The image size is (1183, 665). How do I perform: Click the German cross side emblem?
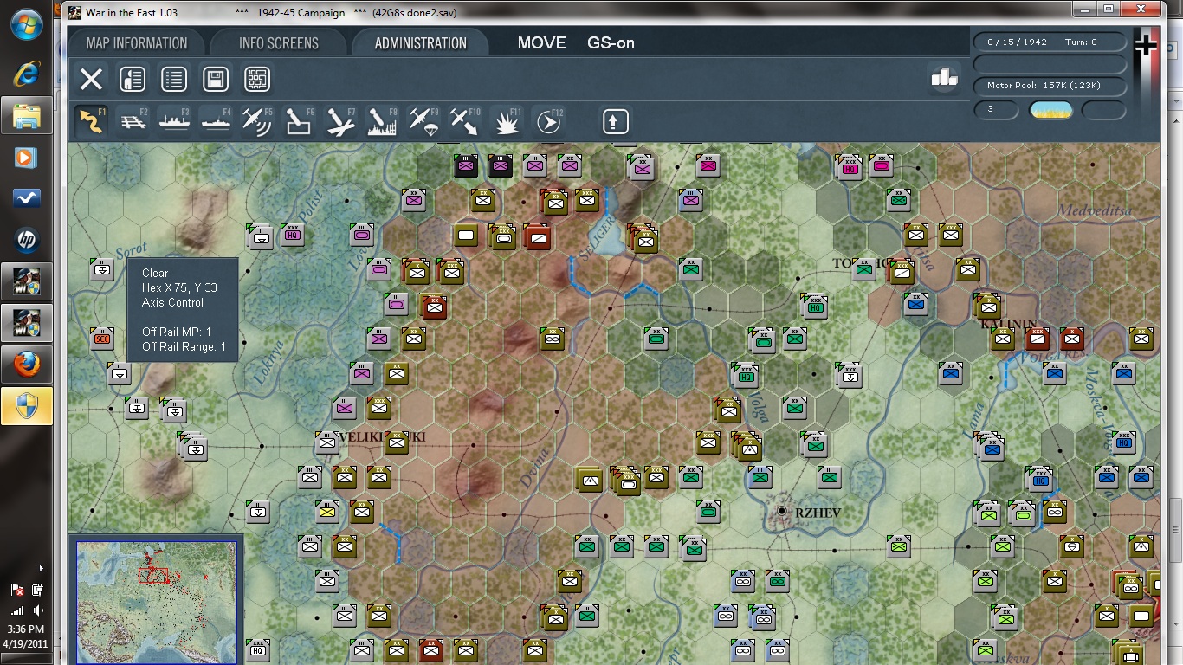click(x=1146, y=46)
